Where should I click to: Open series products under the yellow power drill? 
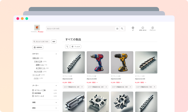(122, 87)
